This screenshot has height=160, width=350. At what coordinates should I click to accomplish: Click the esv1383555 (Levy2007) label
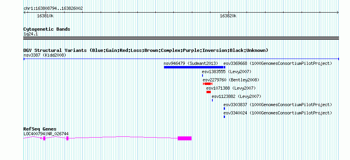point(227,72)
